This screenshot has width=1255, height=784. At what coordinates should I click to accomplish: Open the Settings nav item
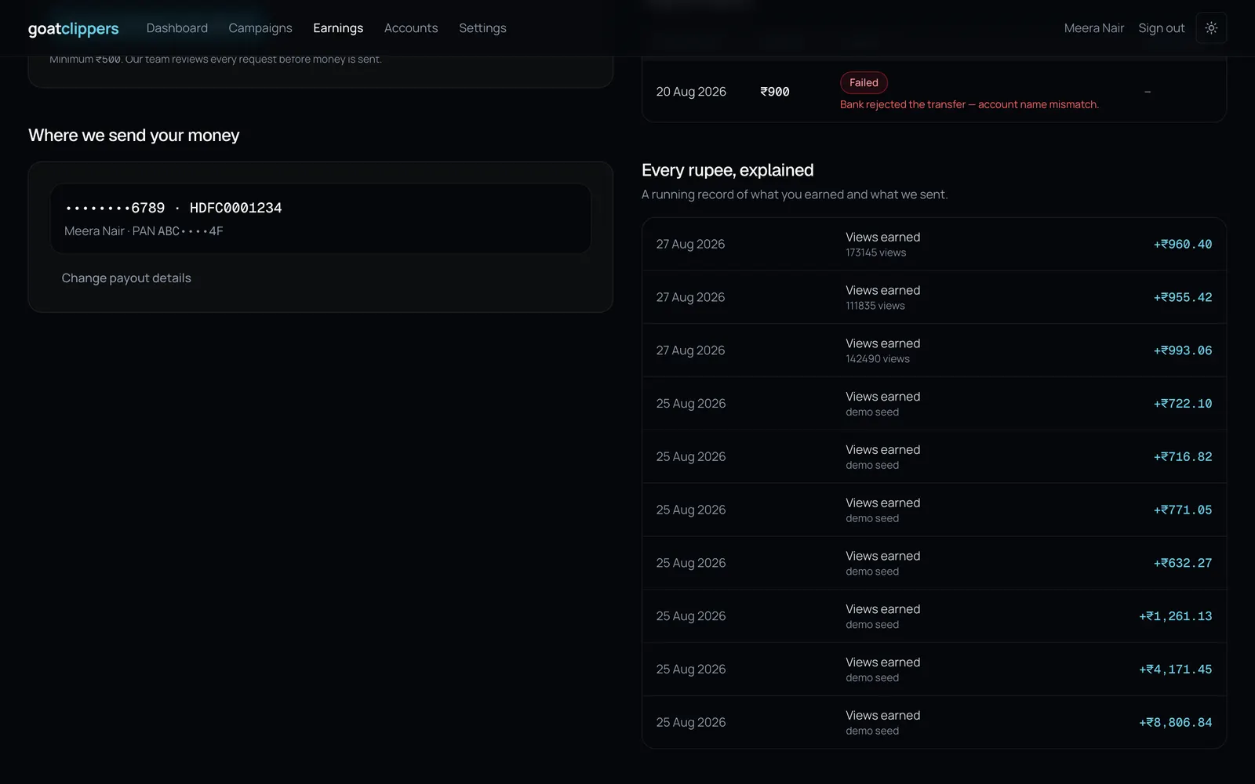pyautogui.click(x=482, y=28)
